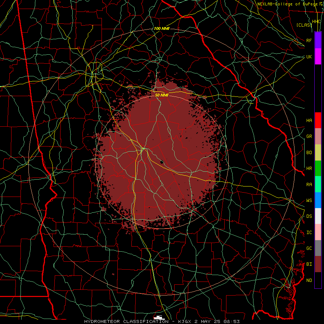Click the '100 NMI' range ring label
Image resolution: width=324 pixels, height=324 pixels.
click(x=162, y=28)
